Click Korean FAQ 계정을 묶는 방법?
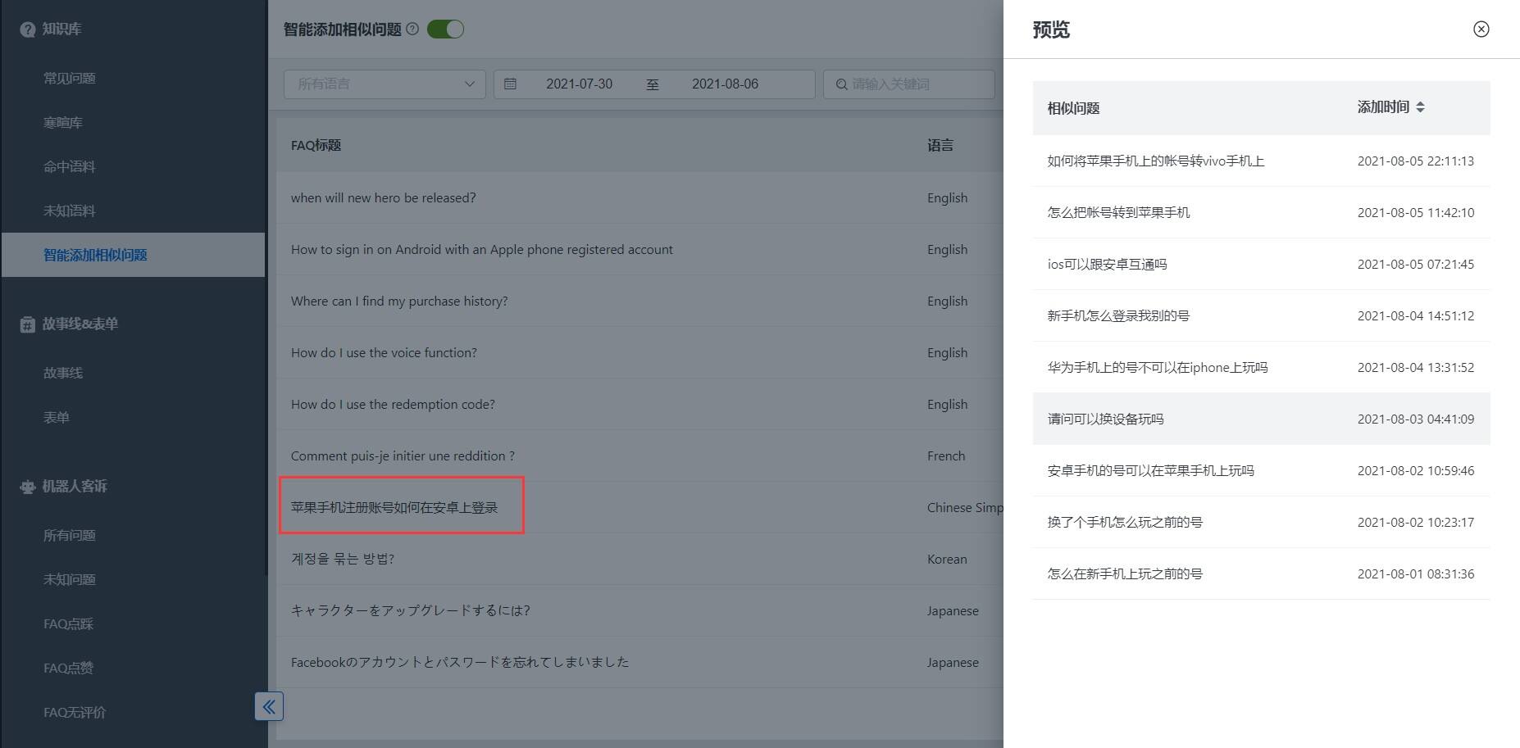 click(x=343, y=560)
